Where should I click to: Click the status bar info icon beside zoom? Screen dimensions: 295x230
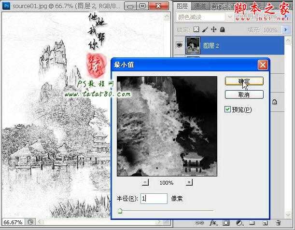30,222
